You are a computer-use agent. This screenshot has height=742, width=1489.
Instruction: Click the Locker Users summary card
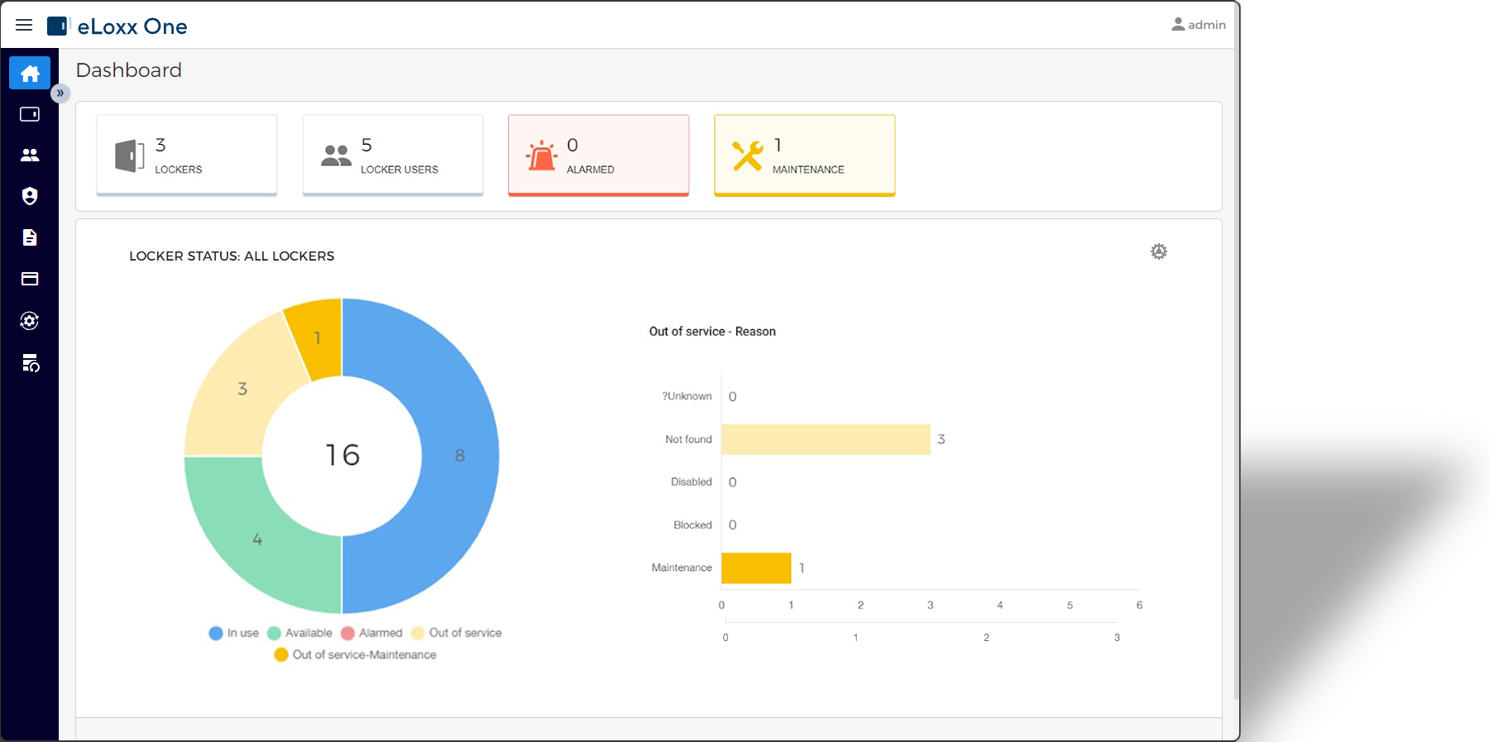[393, 155]
